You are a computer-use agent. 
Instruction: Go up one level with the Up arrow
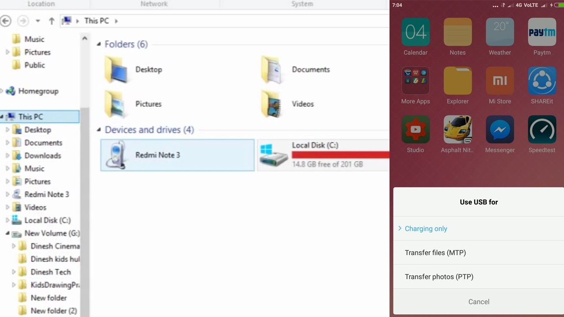(52, 21)
